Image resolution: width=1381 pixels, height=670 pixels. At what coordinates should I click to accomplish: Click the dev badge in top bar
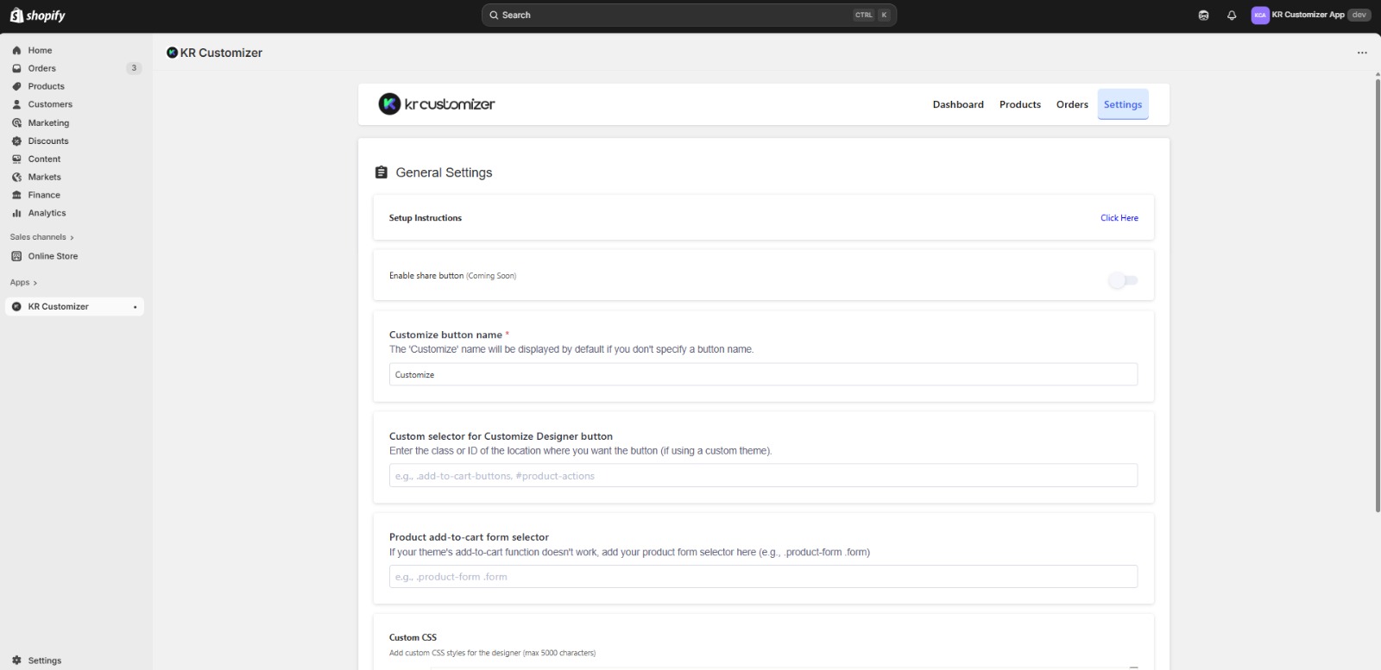point(1359,15)
